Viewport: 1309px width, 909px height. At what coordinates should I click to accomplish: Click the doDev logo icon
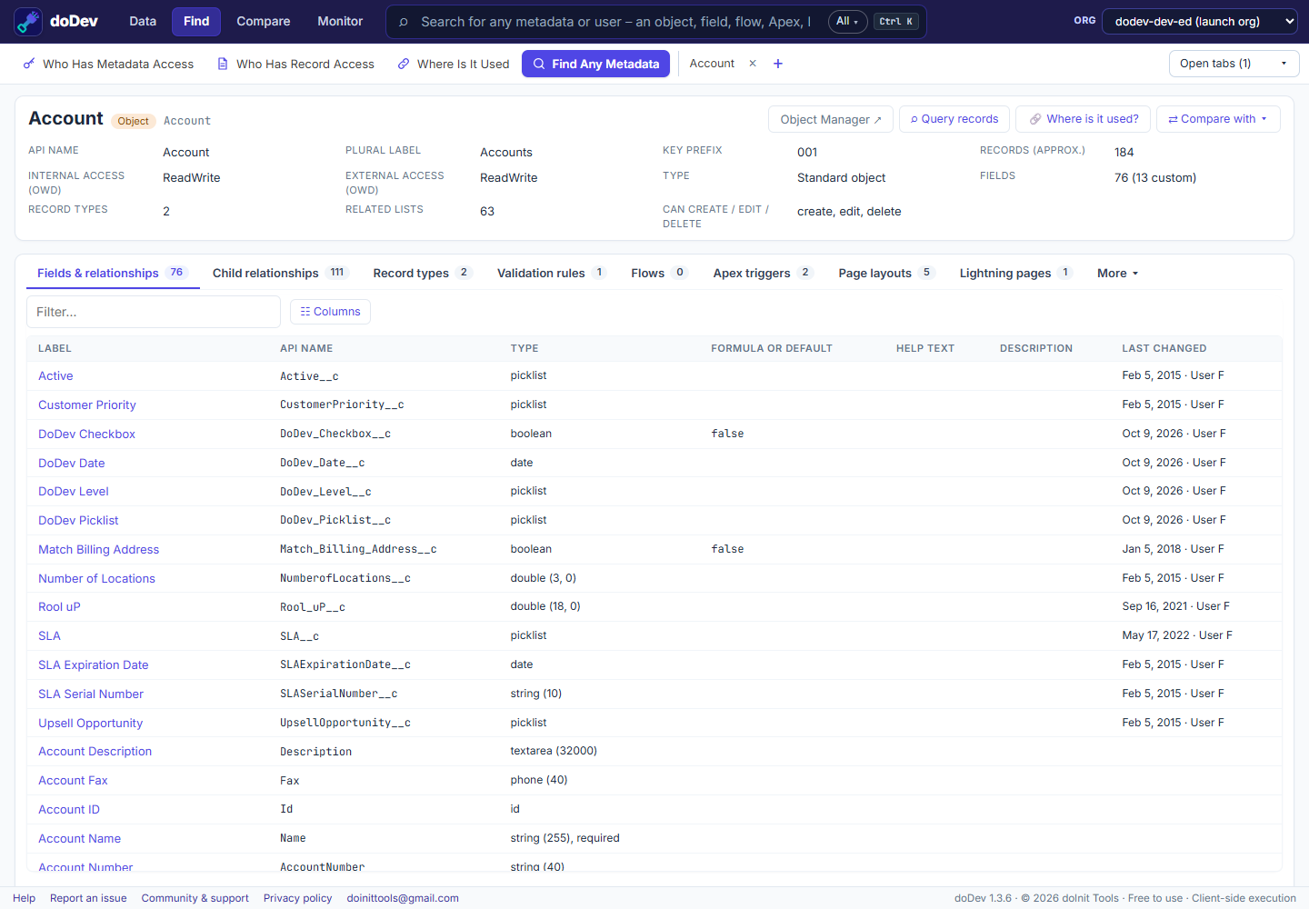coord(28,22)
